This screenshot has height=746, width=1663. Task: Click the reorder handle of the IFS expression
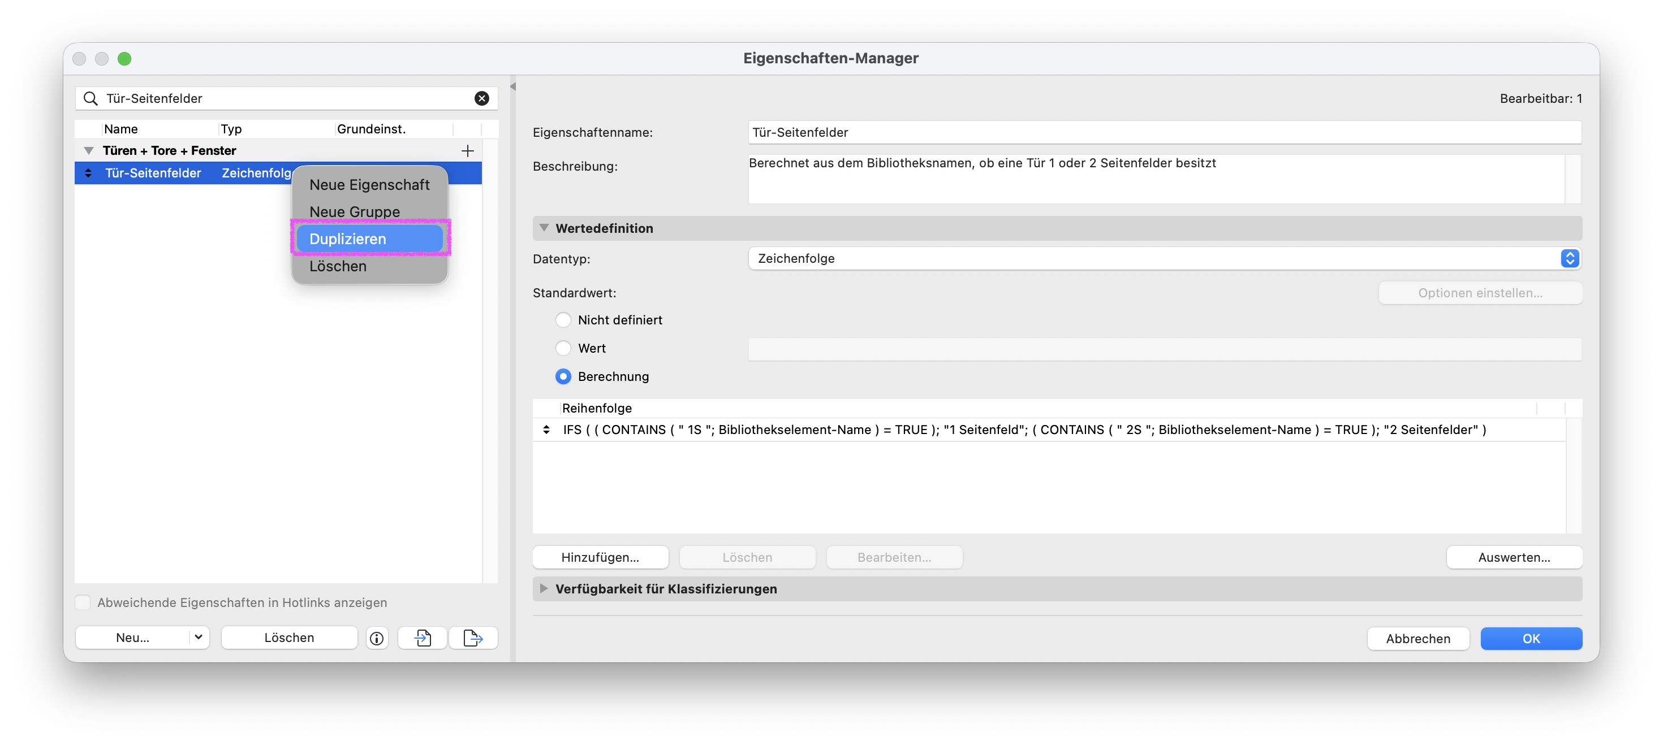pyautogui.click(x=546, y=430)
